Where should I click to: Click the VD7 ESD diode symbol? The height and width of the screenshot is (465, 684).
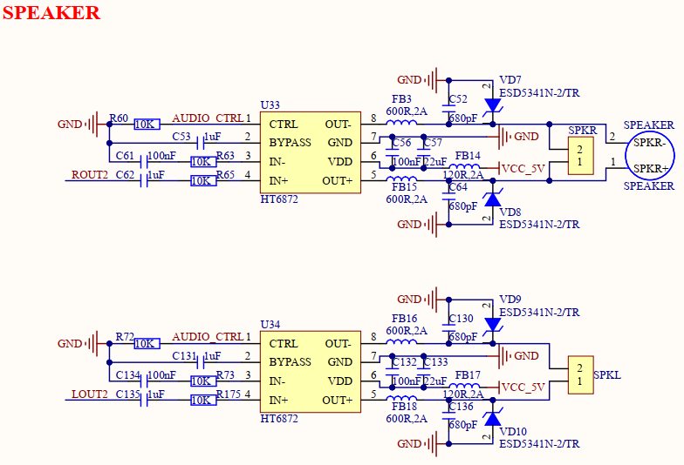click(492, 105)
